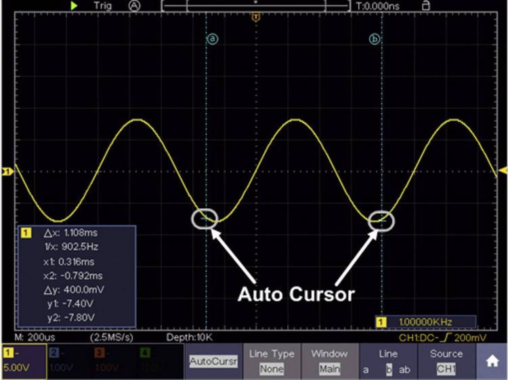Screen dimensions: 508x380
Task: Open the Source CH1 selector
Action: click(x=446, y=361)
